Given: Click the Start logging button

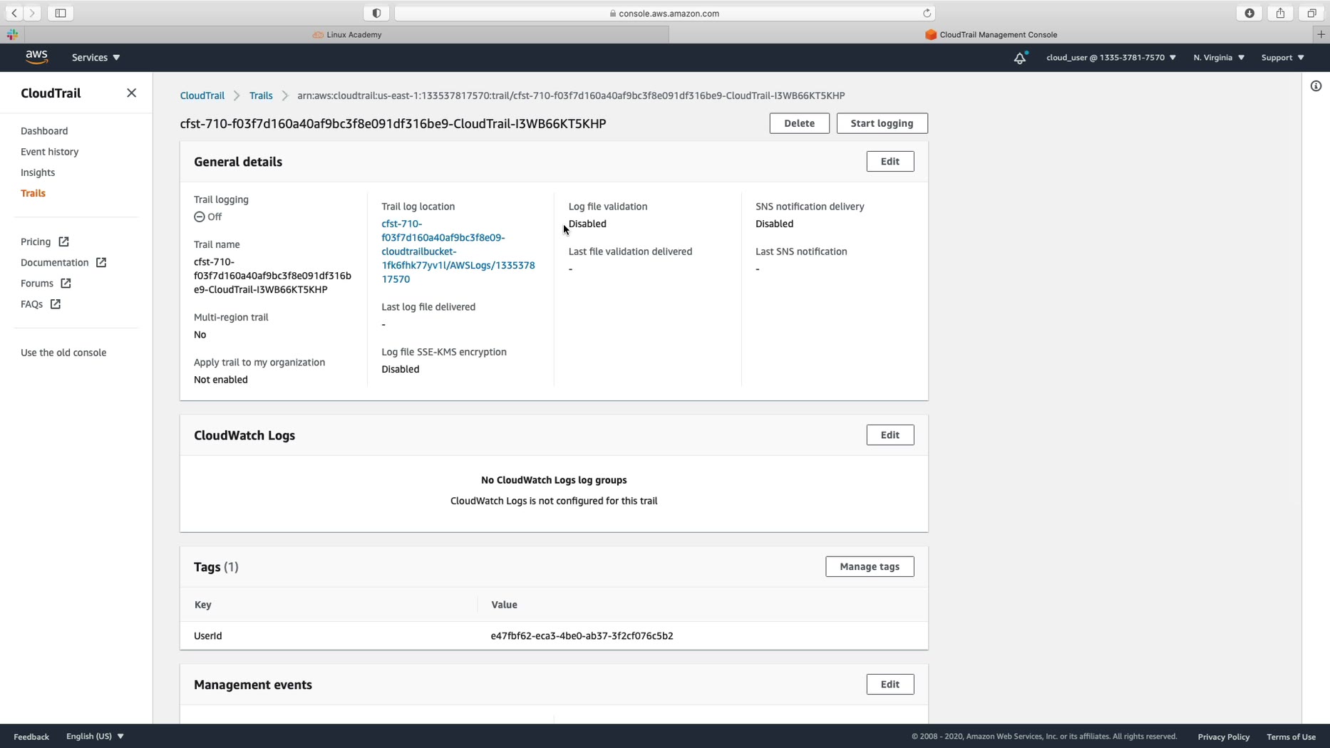Looking at the screenshot, I should (x=882, y=123).
